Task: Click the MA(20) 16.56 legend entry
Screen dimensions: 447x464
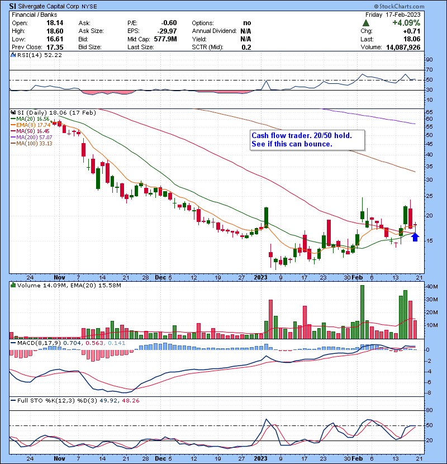Action: (x=30, y=119)
